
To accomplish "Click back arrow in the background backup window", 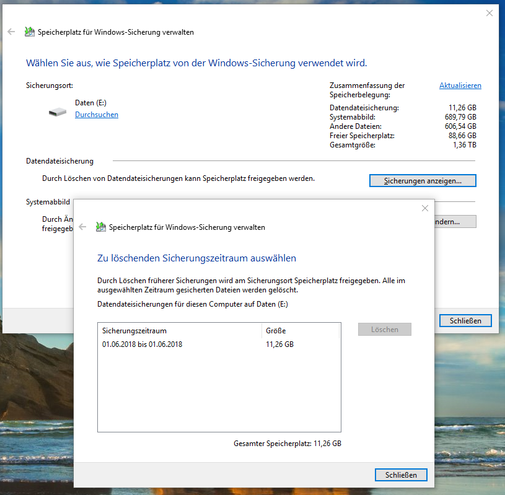I will tap(11, 32).
